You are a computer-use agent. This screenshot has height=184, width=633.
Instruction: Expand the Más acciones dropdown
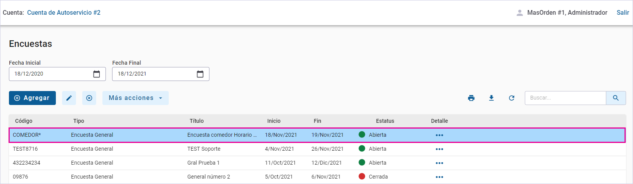pyautogui.click(x=135, y=98)
